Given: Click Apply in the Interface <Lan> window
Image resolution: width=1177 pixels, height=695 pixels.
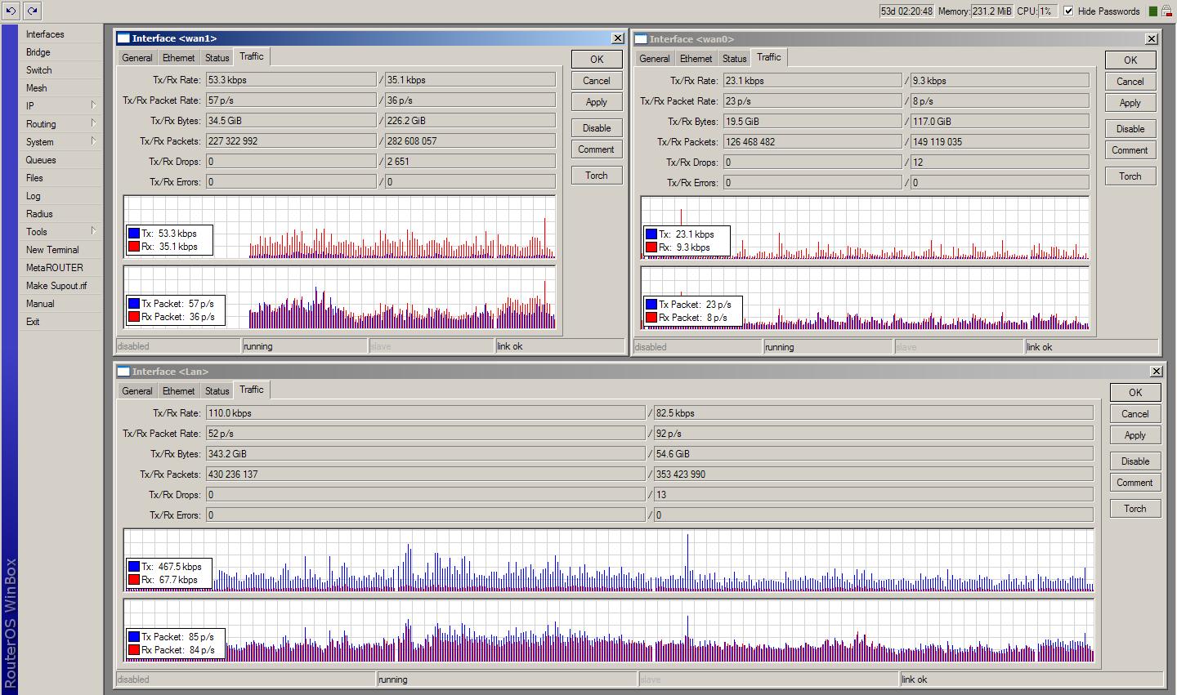Looking at the screenshot, I should (x=1134, y=434).
